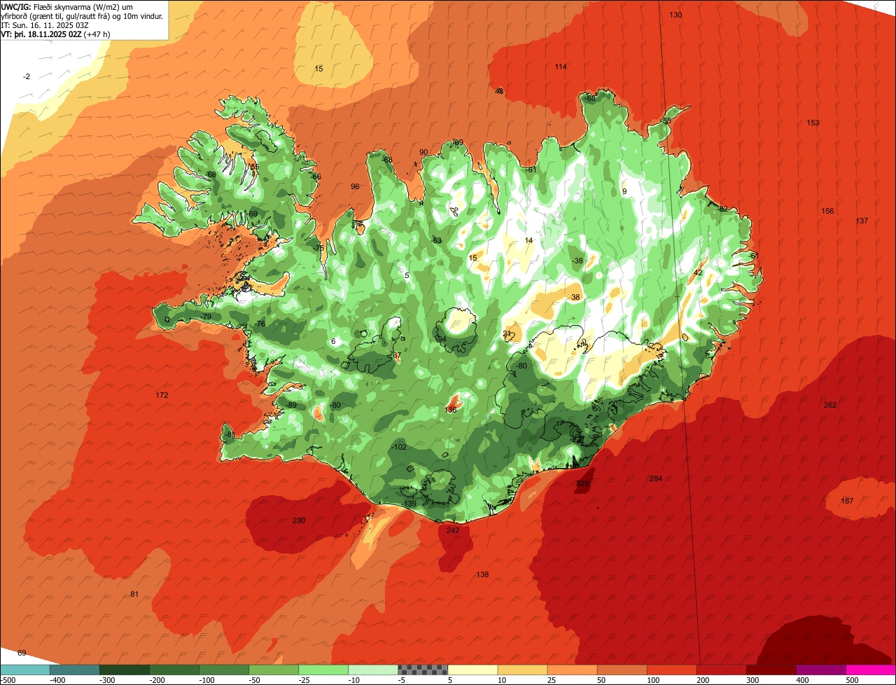This screenshot has width=896, height=685.
Task: Click the 'VT: þri. 18.11.2025 02Z (+47 h)' line
Action: tap(55, 34)
